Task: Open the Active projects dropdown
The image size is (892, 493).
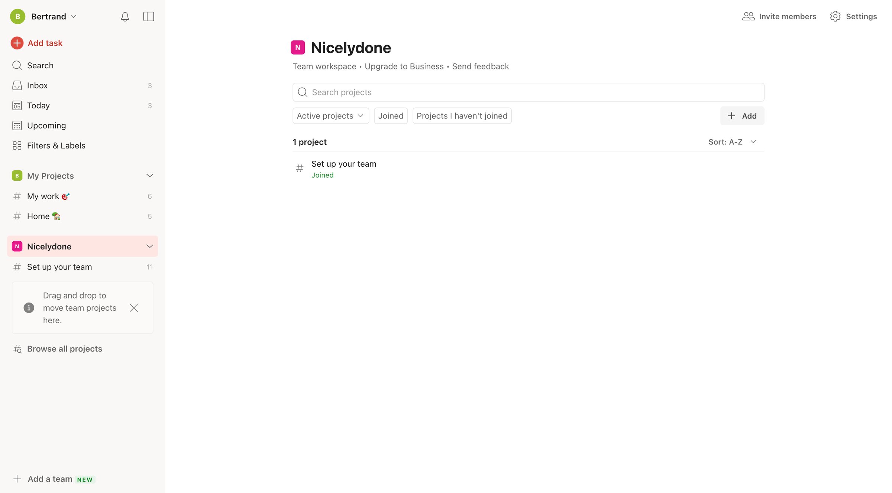Action: [330, 116]
